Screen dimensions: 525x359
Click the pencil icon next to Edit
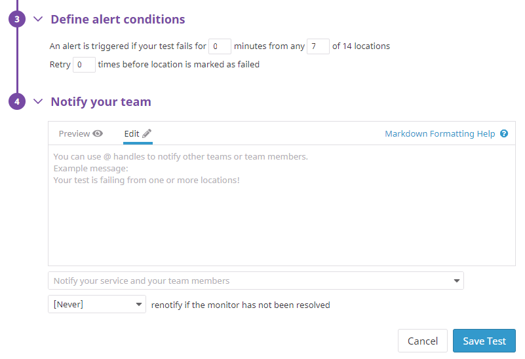(x=147, y=133)
